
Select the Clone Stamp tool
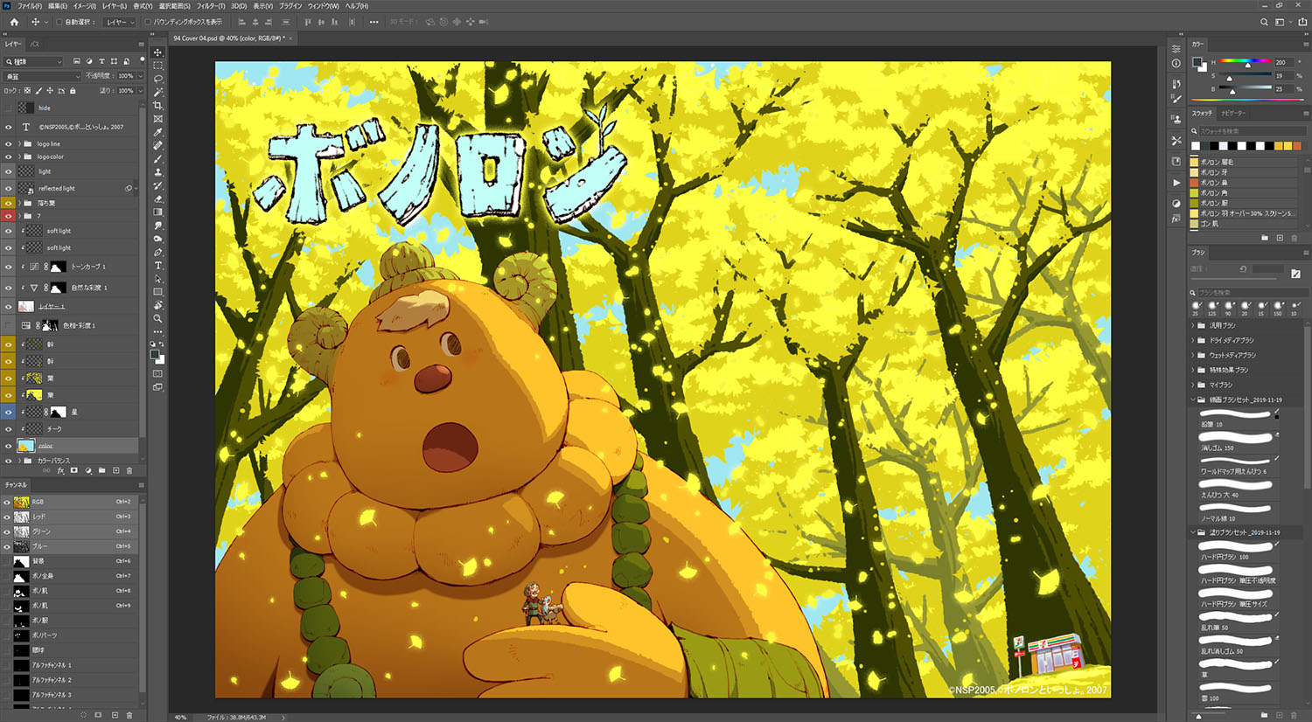158,172
